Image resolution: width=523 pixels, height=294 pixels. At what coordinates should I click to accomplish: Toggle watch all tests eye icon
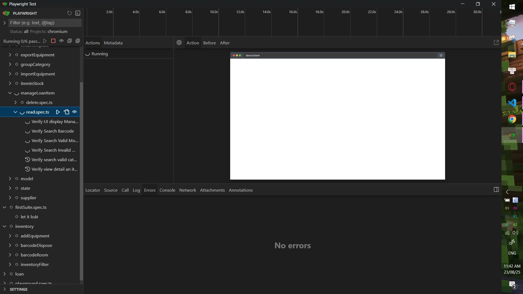(62, 41)
